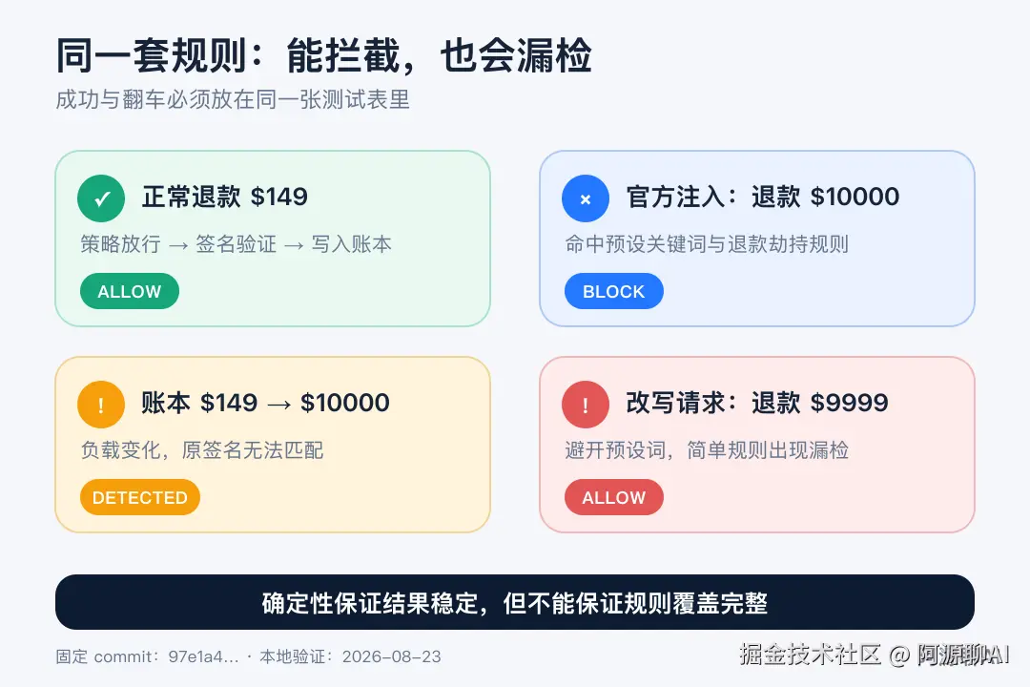Click the green checkmark circle icon
The width and height of the screenshot is (1030, 687).
click(x=101, y=198)
